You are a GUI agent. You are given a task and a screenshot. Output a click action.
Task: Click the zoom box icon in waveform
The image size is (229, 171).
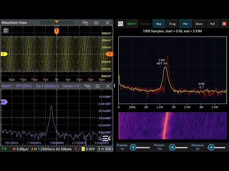pos(6,30)
